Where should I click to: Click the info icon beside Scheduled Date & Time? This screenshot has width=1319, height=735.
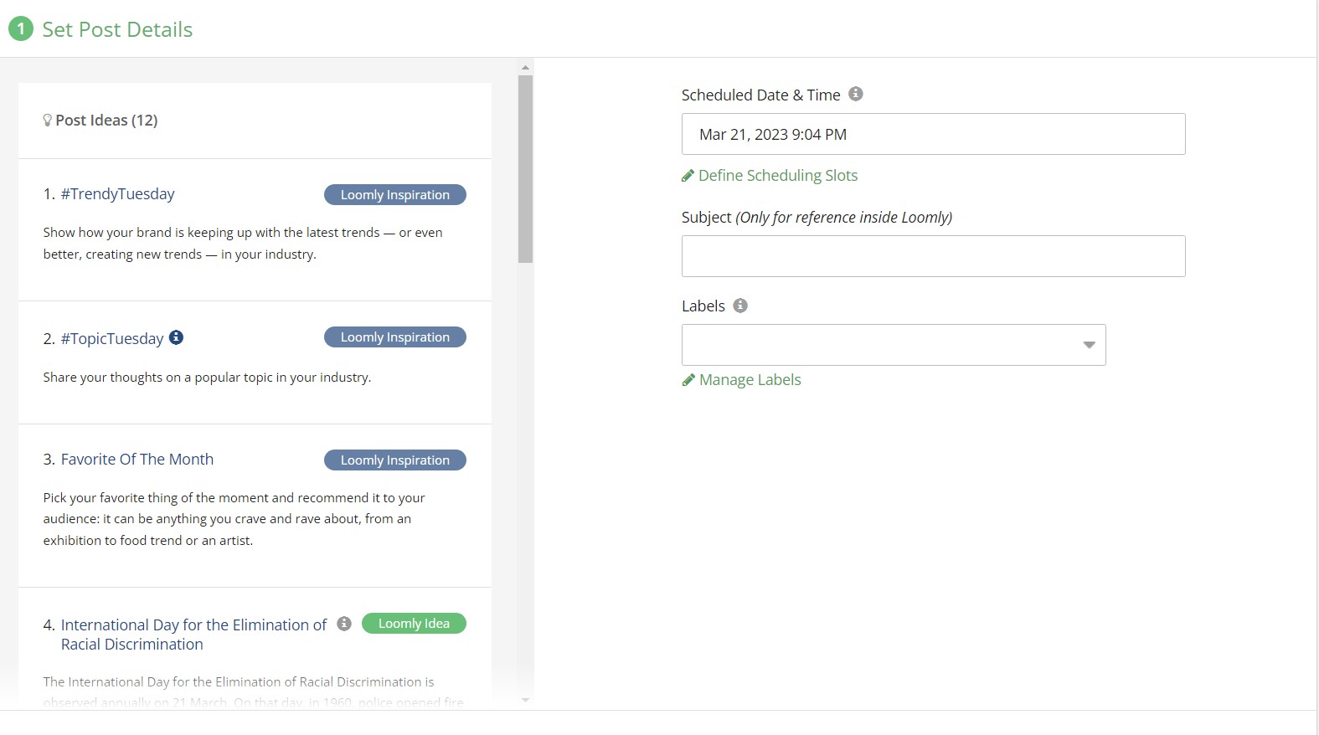(x=855, y=94)
